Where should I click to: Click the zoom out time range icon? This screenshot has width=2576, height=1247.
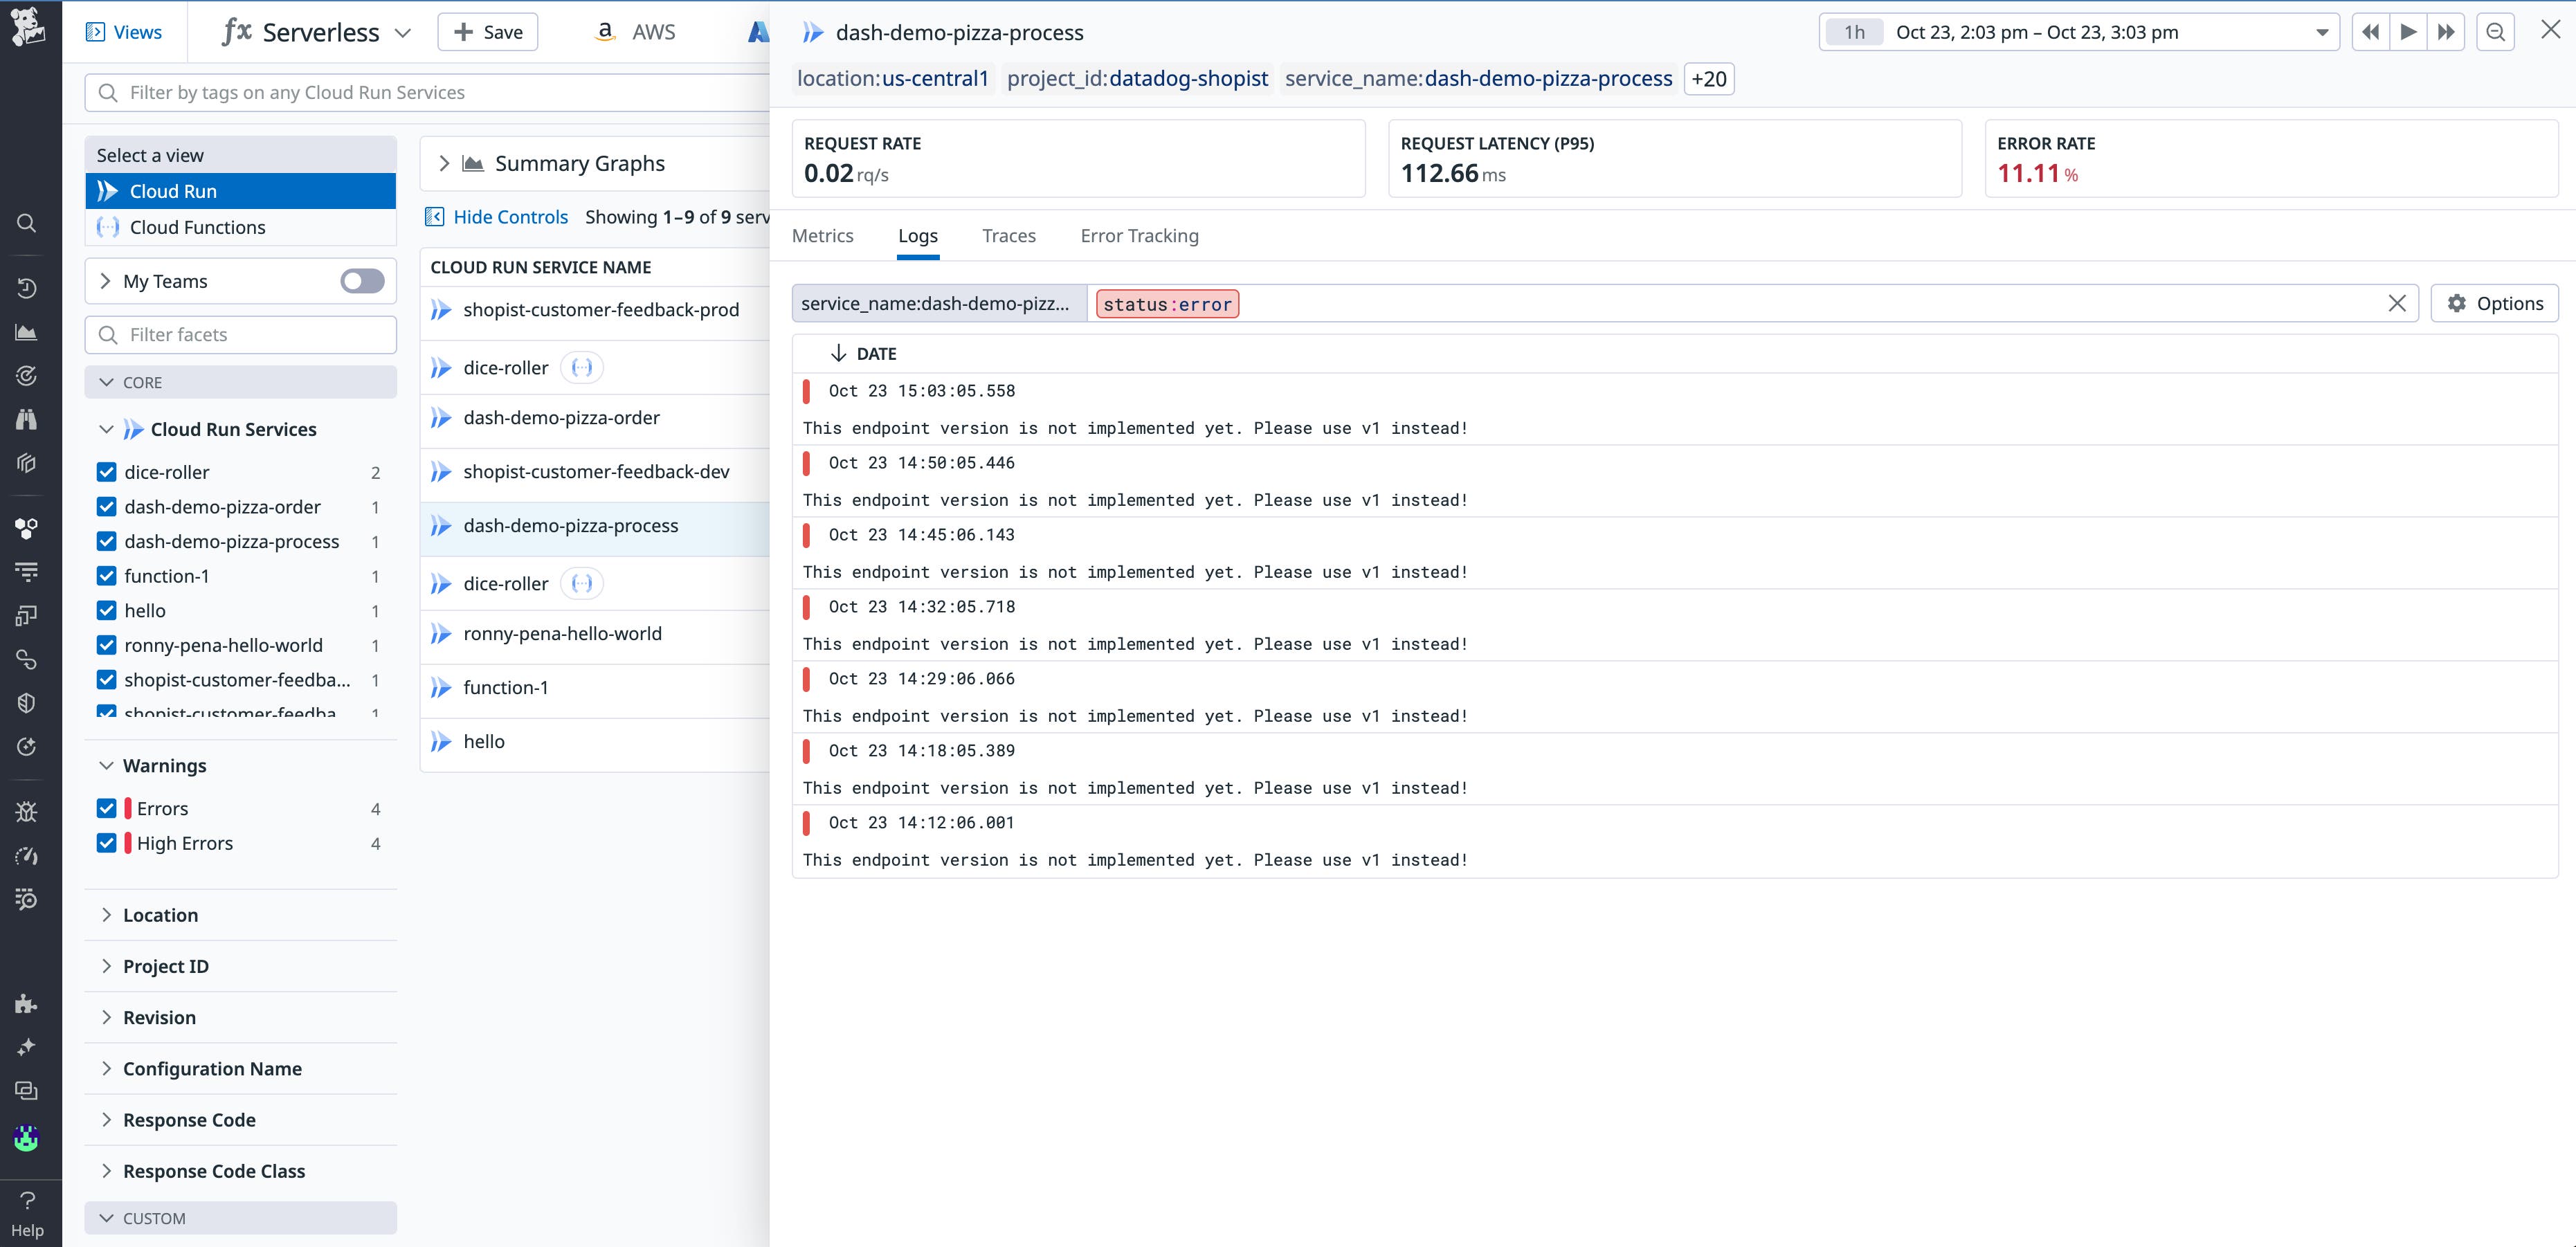pyautogui.click(x=2495, y=32)
